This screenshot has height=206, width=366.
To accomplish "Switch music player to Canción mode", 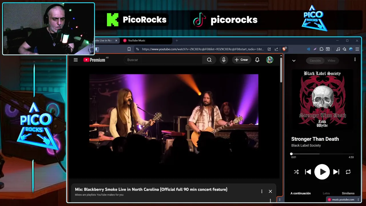I will pos(315,61).
